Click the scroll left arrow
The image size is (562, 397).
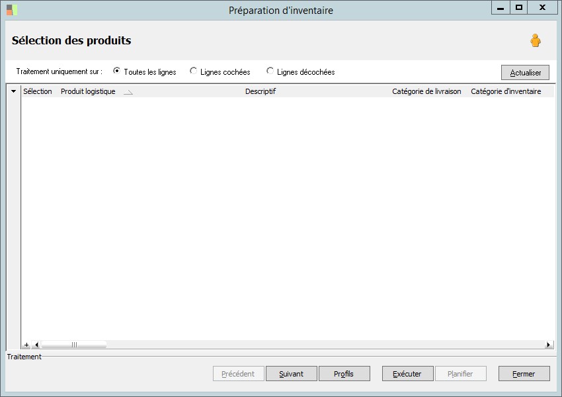click(x=36, y=345)
